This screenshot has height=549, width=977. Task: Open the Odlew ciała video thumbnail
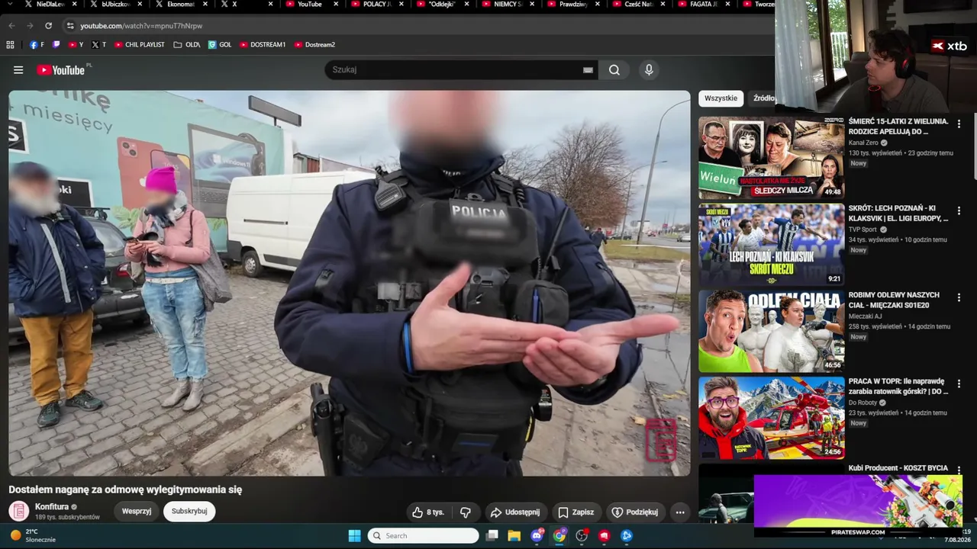[x=771, y=331]
